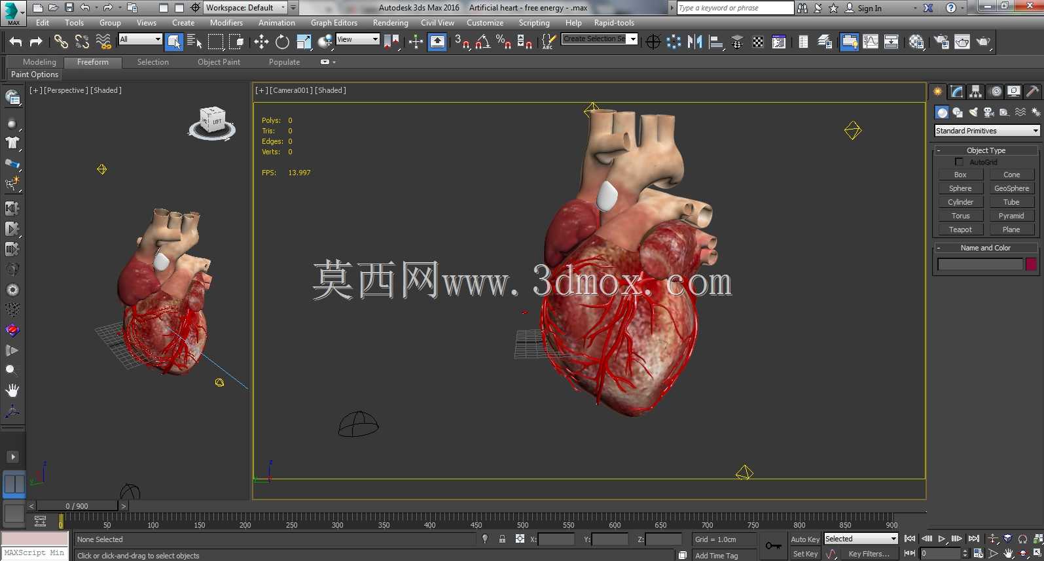Click the object name input field
Image resolution: width=1044 pixels, height=561 pixels.
pyautogui.click(x=980, y=264)
